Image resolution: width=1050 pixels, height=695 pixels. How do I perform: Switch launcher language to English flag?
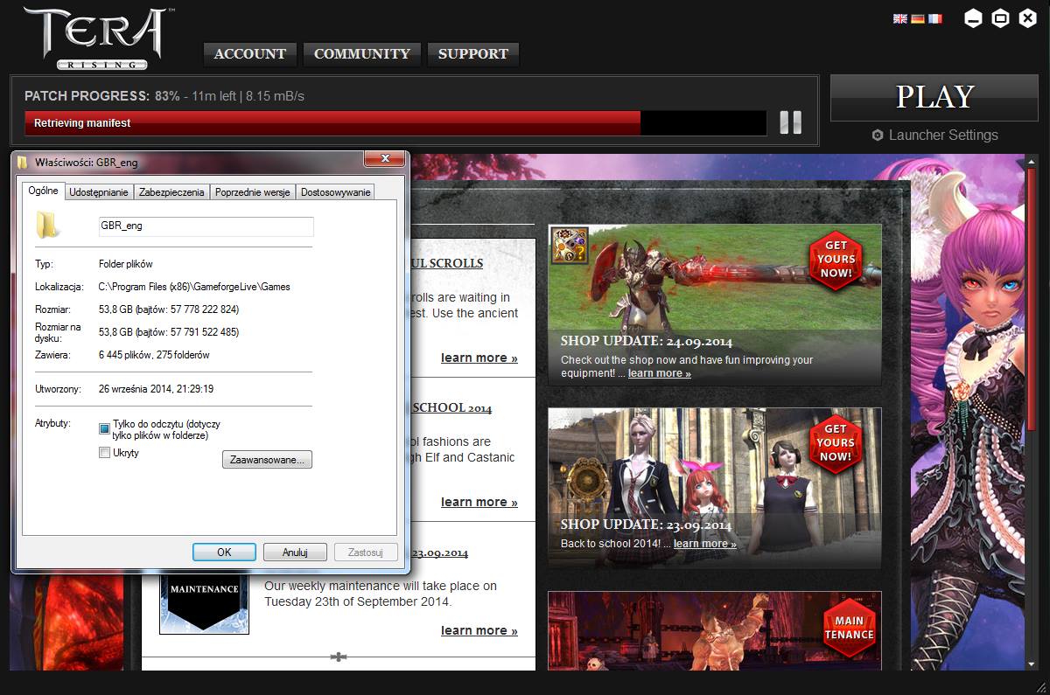click(x=899, y=18)
